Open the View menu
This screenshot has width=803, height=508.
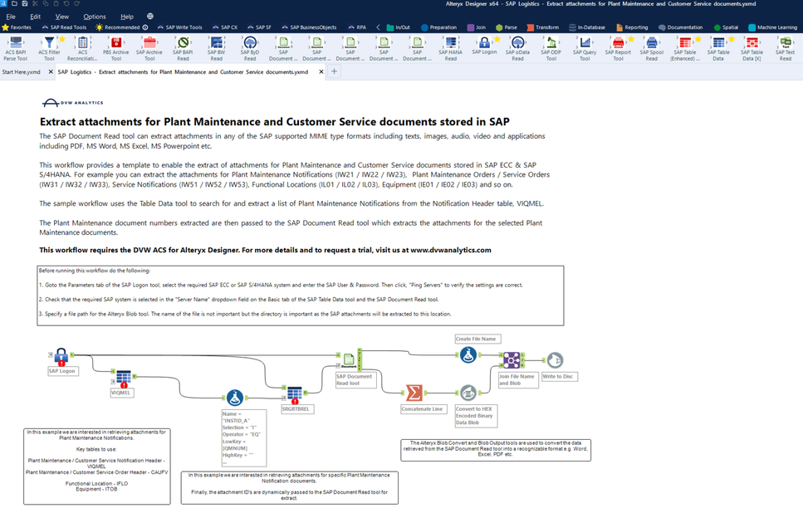[x=62, y=17]
